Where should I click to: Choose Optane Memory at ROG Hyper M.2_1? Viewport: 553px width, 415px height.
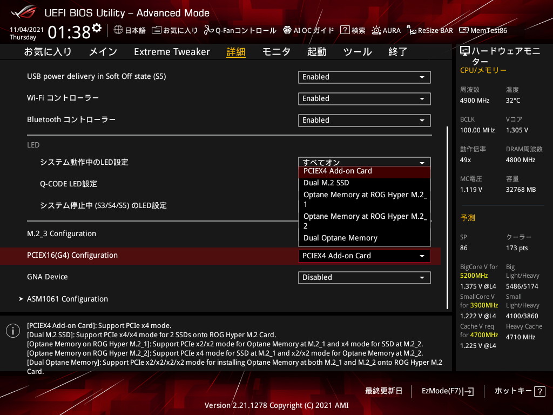365,199
